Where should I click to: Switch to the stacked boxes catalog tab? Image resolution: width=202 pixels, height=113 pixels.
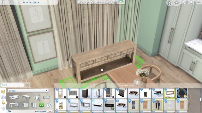(x=3, y=108)
